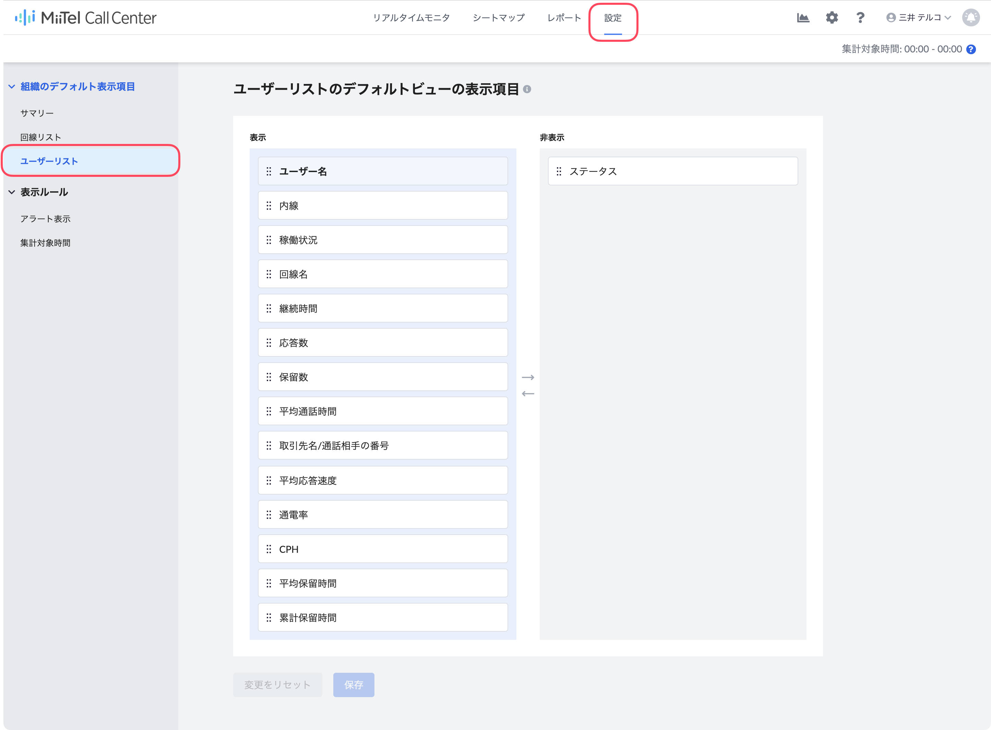991x730 pixels.
Task: Grab the drag handle of 取引先名/通話相手の番号
Action: [269, 446]
